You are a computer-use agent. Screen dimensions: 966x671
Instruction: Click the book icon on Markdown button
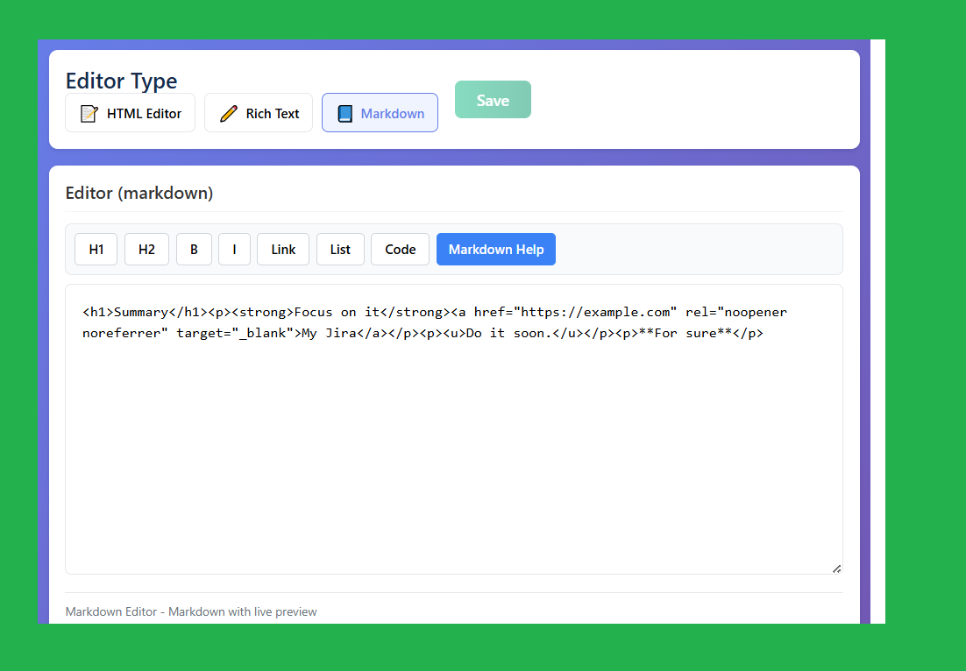point(345,112)
